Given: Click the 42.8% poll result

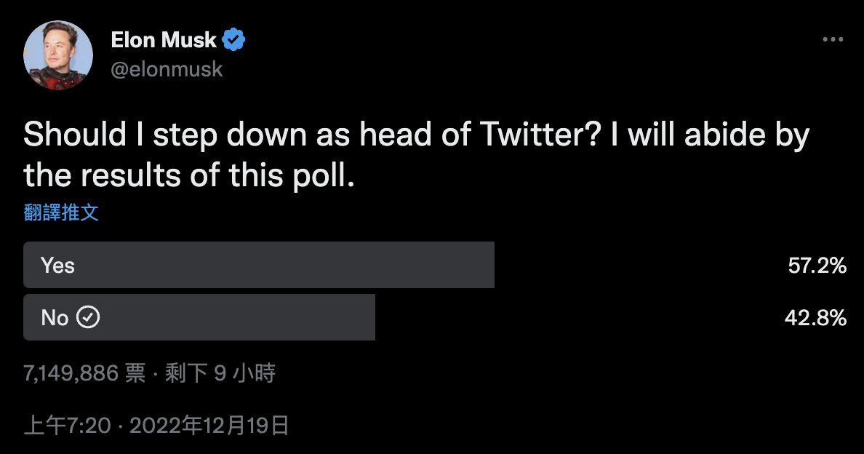Looking at the screenshot, I should [x=817, y=318].
